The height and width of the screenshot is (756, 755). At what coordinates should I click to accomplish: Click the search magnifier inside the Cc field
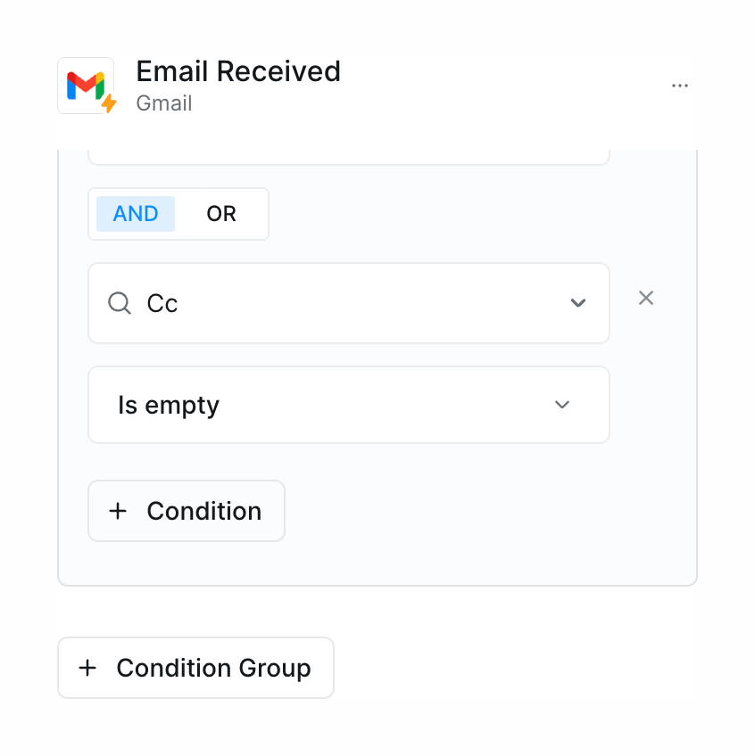(119, 303)
